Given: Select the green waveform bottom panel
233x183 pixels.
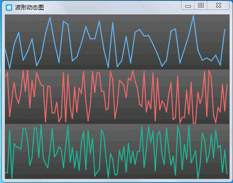Looking at the screenshot, I should pos(117,152).
